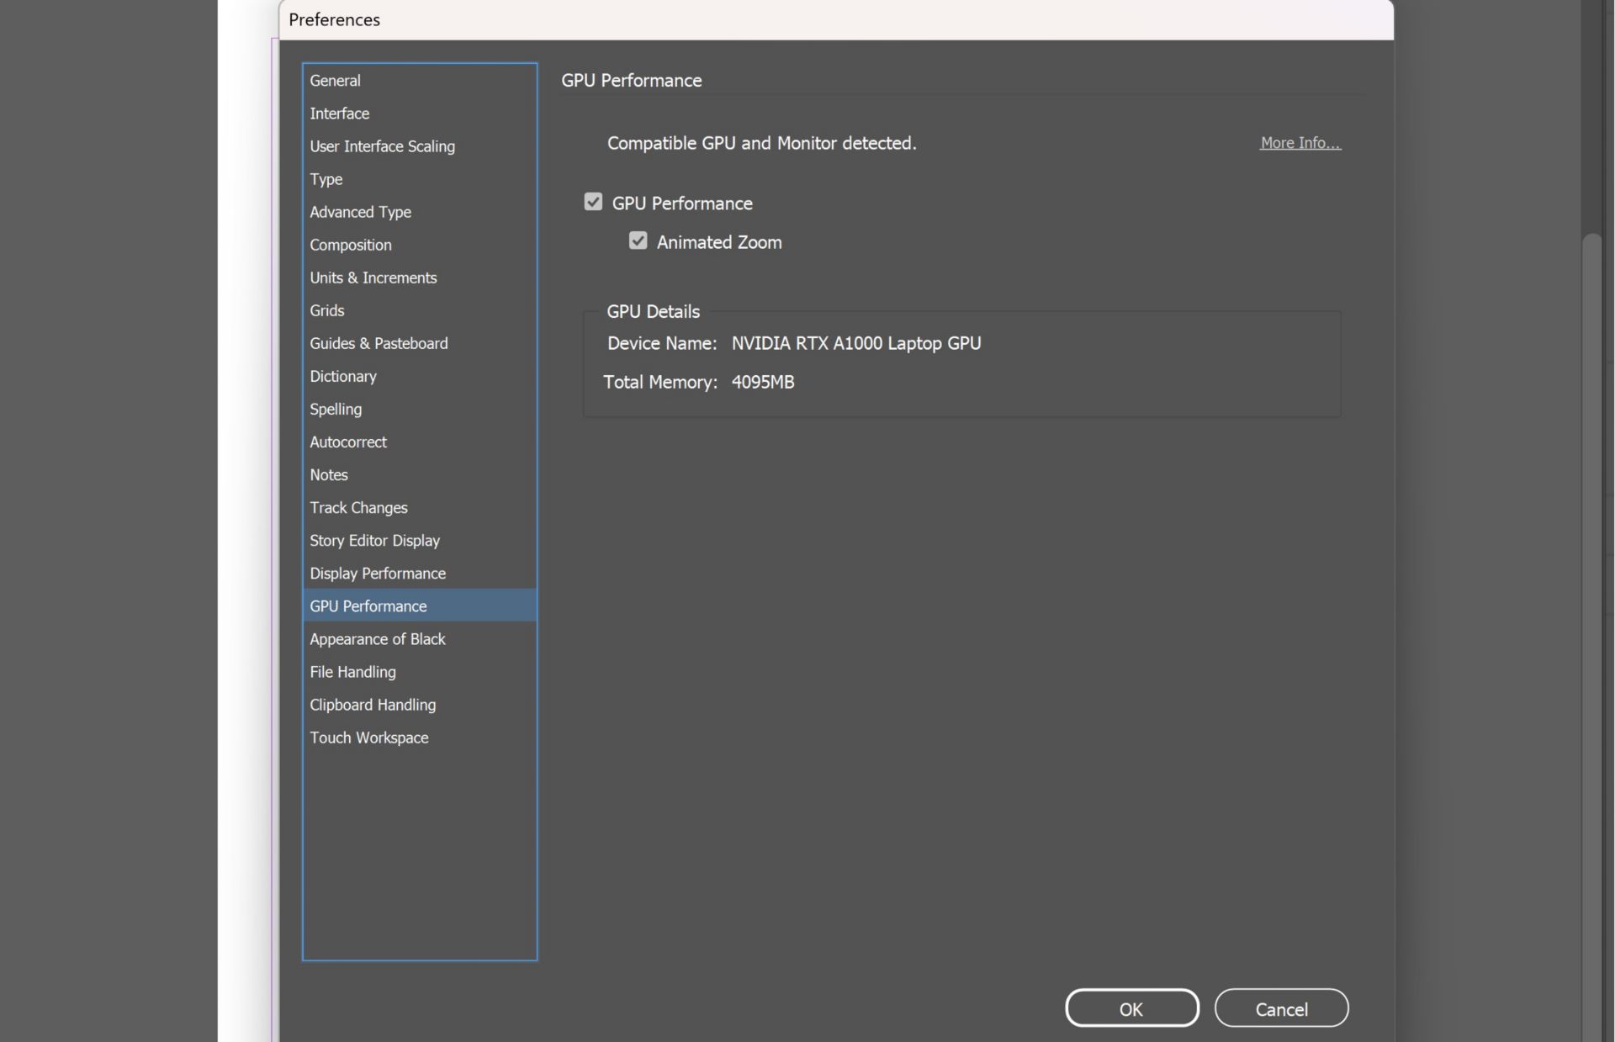
Task: Cancel the Preferences dialog
Action: (1282, 1008)
